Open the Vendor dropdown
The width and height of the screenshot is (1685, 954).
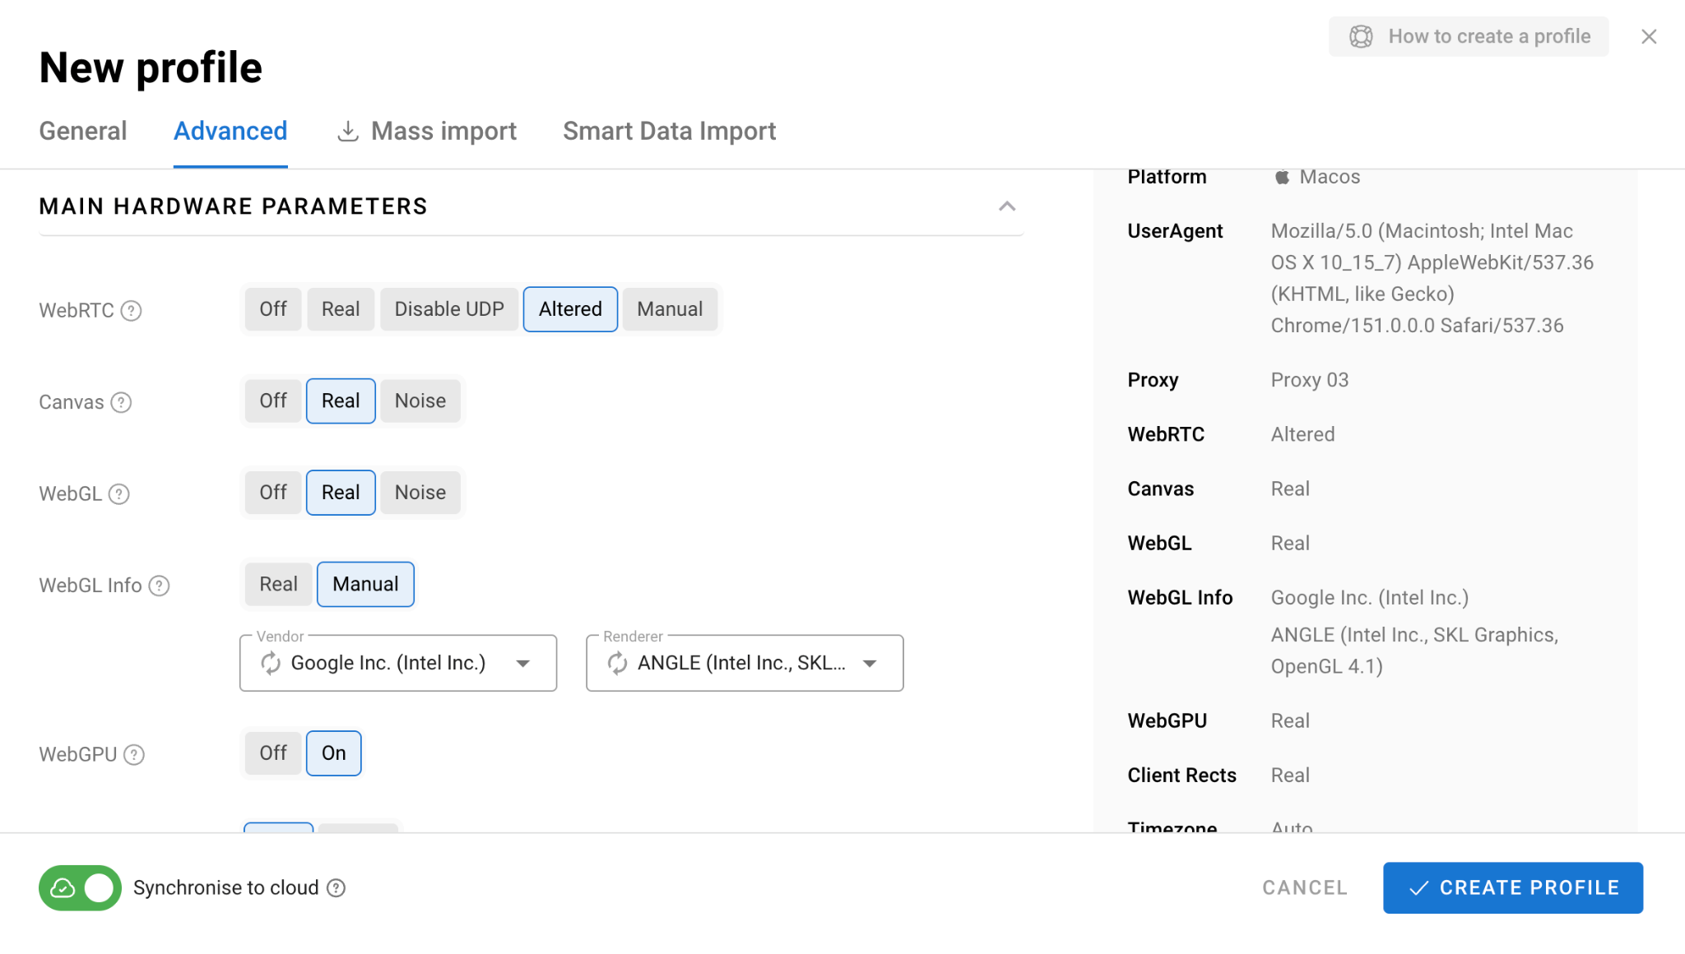(x=398, y=663)
